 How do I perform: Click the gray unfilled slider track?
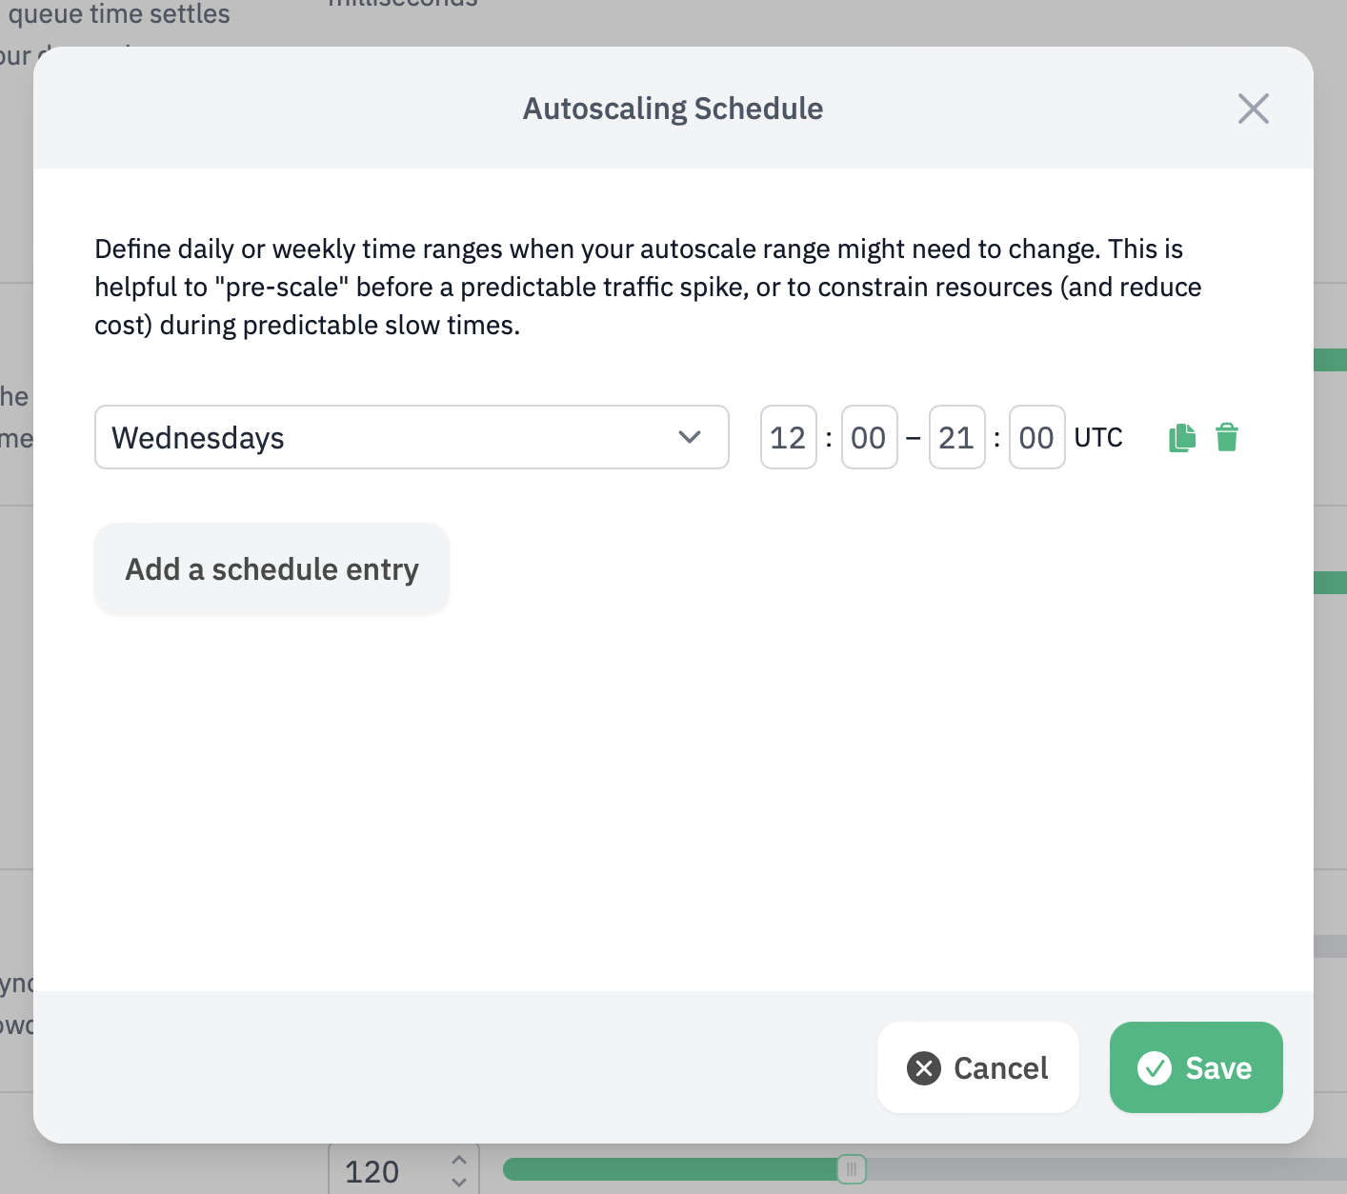(1096, 1169)
